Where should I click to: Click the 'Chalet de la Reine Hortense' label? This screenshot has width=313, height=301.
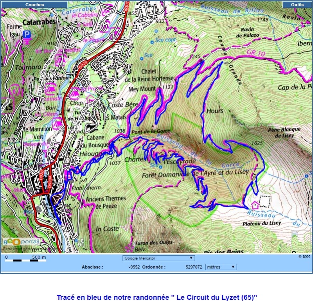pyautogui.click(x=149, y=75)
